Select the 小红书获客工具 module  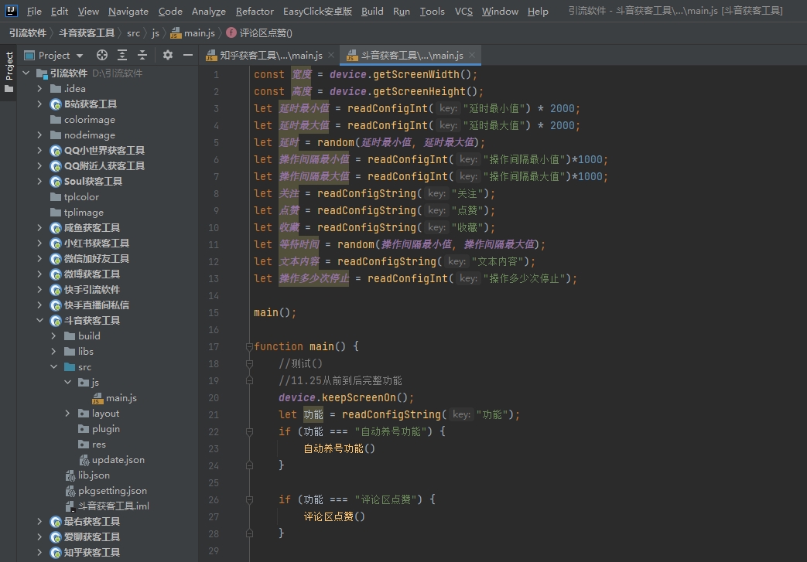click(89, 243)
